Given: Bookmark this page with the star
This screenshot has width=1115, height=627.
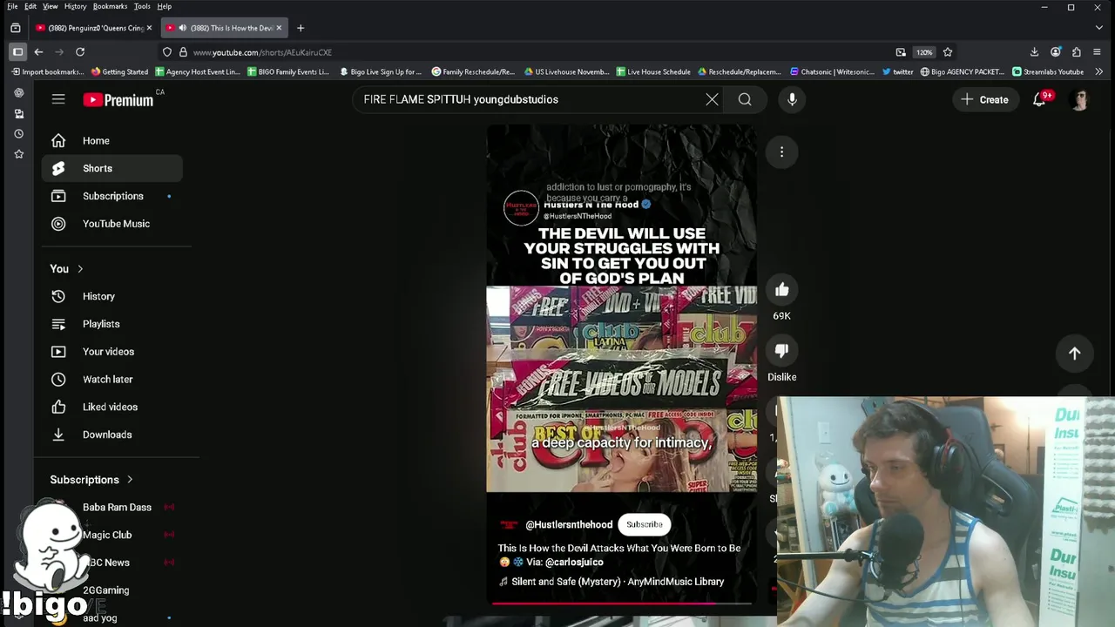Looking at the screenshot, I should [948, 52].
